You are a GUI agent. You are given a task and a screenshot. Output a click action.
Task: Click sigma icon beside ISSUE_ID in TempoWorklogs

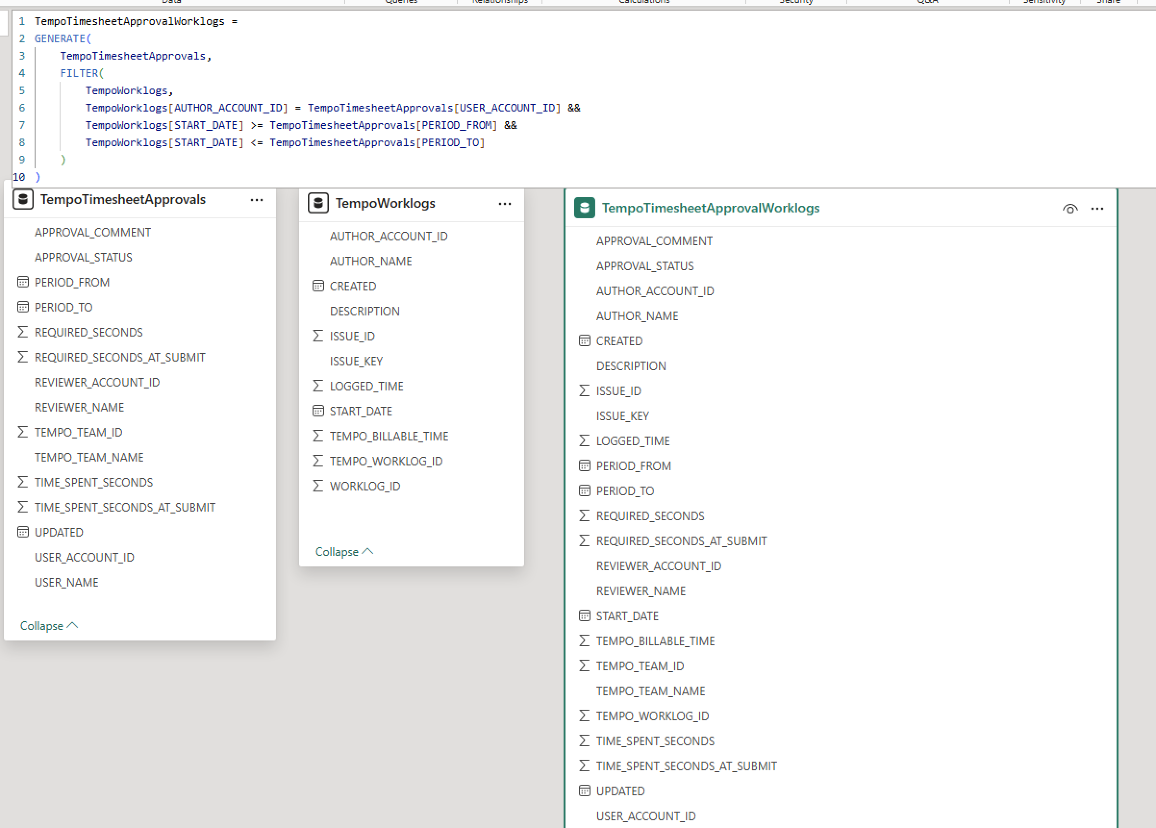[318, 336]
